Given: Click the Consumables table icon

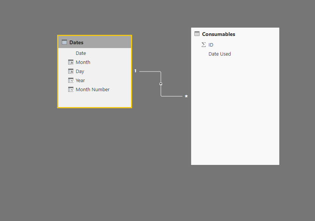Looking at the screenshot, I should (197, 34).
